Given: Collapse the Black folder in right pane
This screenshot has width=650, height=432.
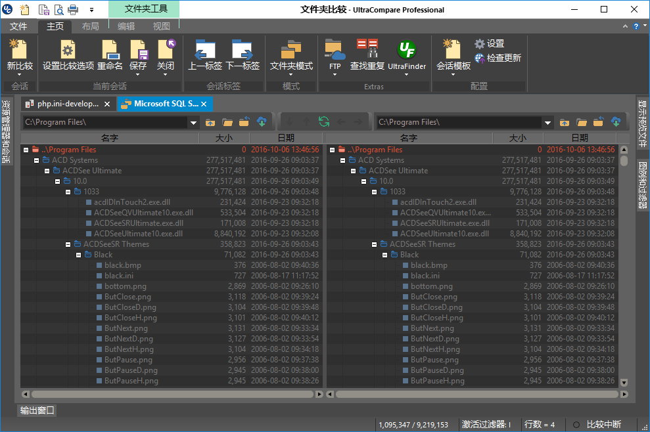Looking at the screenshot, I should [x=384, y=255].
